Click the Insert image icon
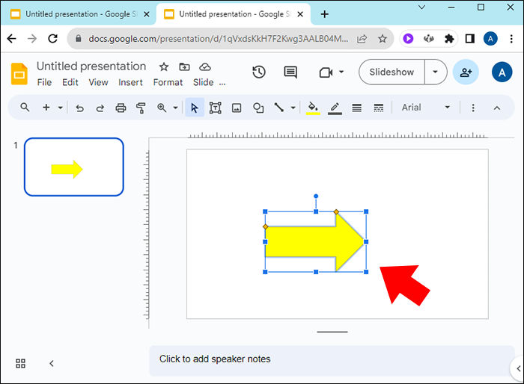The width and height of the screenshot is (524, 384). 237,108
